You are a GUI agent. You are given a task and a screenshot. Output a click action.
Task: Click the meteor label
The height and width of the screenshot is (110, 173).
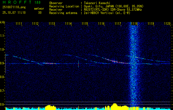click(39, 9)
